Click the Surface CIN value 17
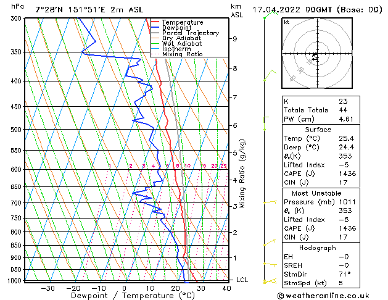This screenshot has width=388, height=300. pos(343,183)
